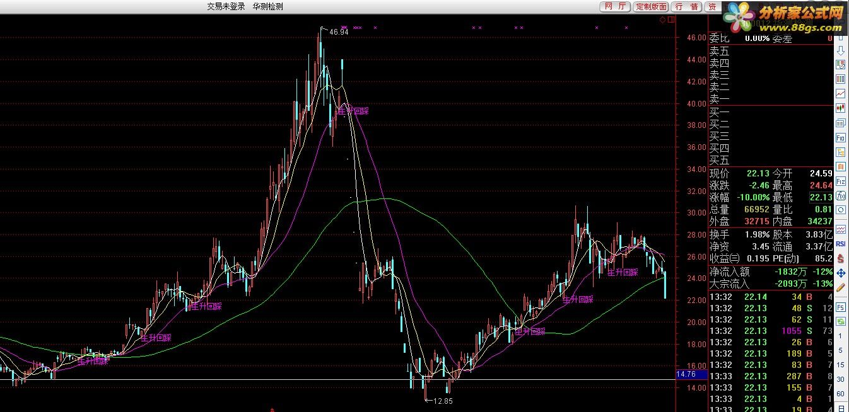Open the F10 company info icon
The height and width of the screenshot is (412, 849).
pos(841,137)
